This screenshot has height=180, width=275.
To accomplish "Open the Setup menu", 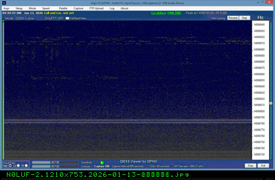I will coord(19,8).
